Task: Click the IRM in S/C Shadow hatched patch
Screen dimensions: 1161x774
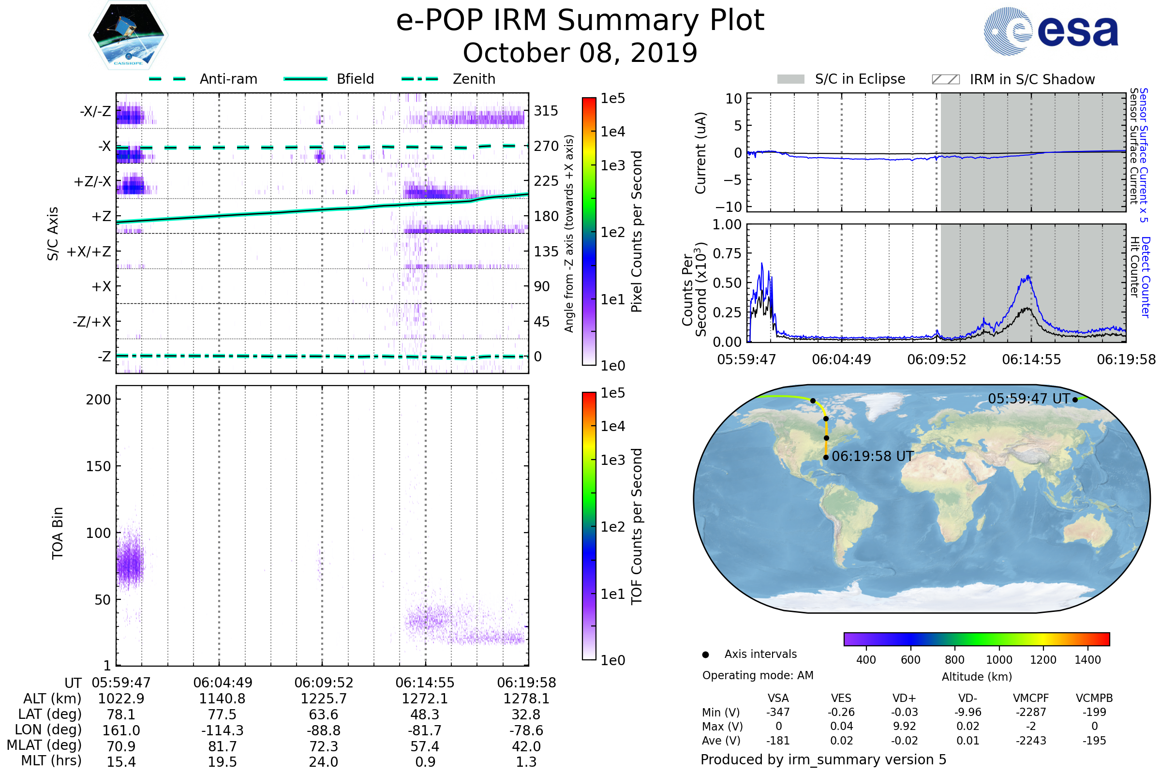Action: click(x=945, y=79)
